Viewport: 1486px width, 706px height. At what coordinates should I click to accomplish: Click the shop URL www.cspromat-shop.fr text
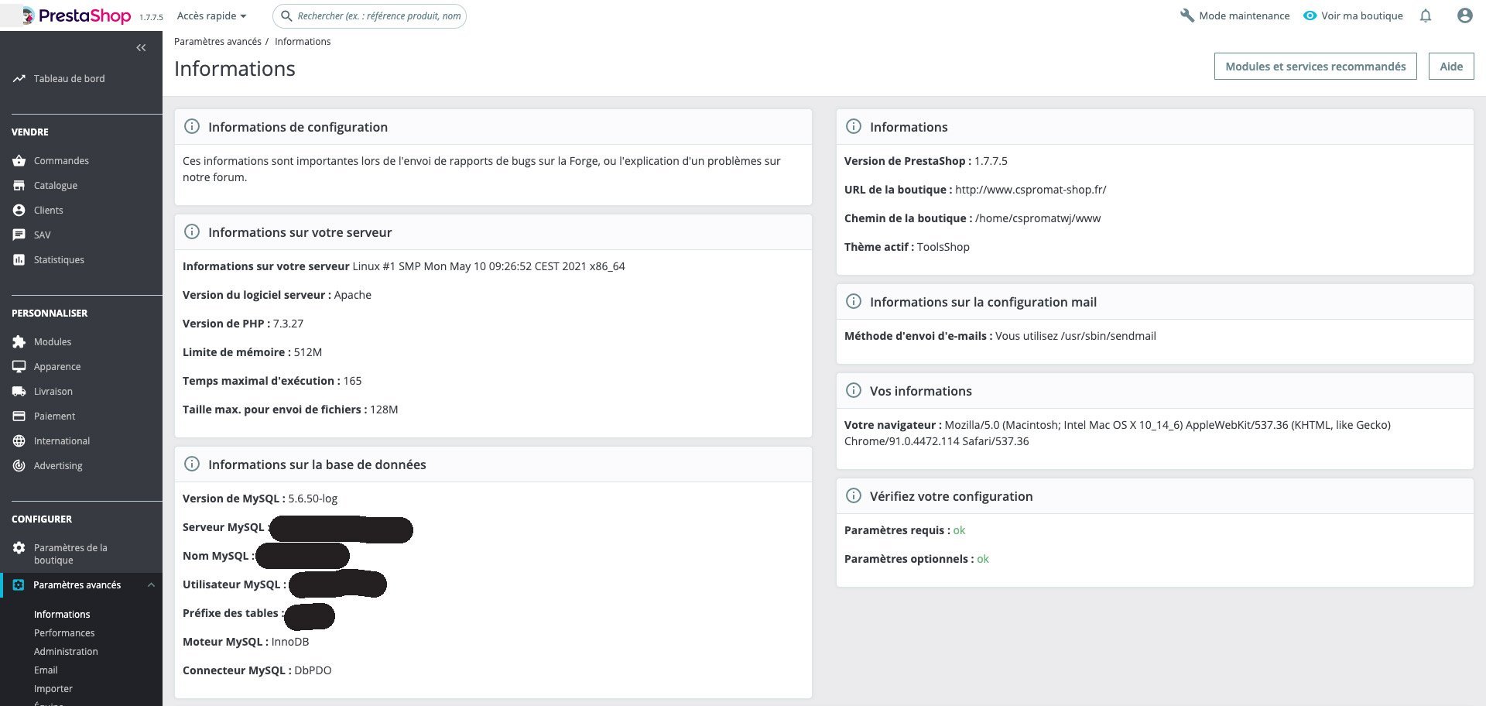pyautogui.click(x=1031, y=190)
